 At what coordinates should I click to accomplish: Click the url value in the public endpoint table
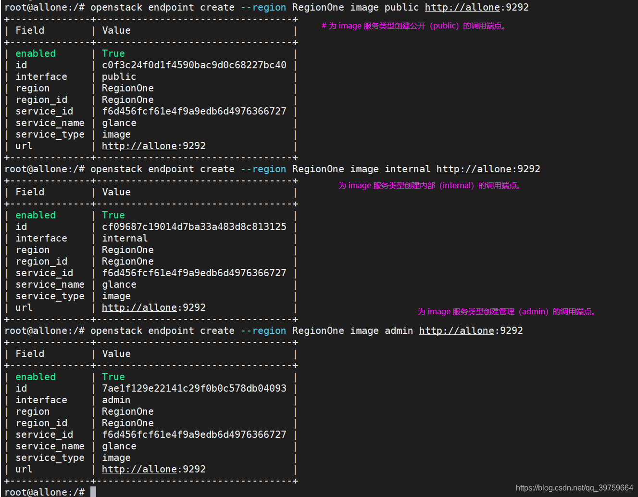point(154,146)
